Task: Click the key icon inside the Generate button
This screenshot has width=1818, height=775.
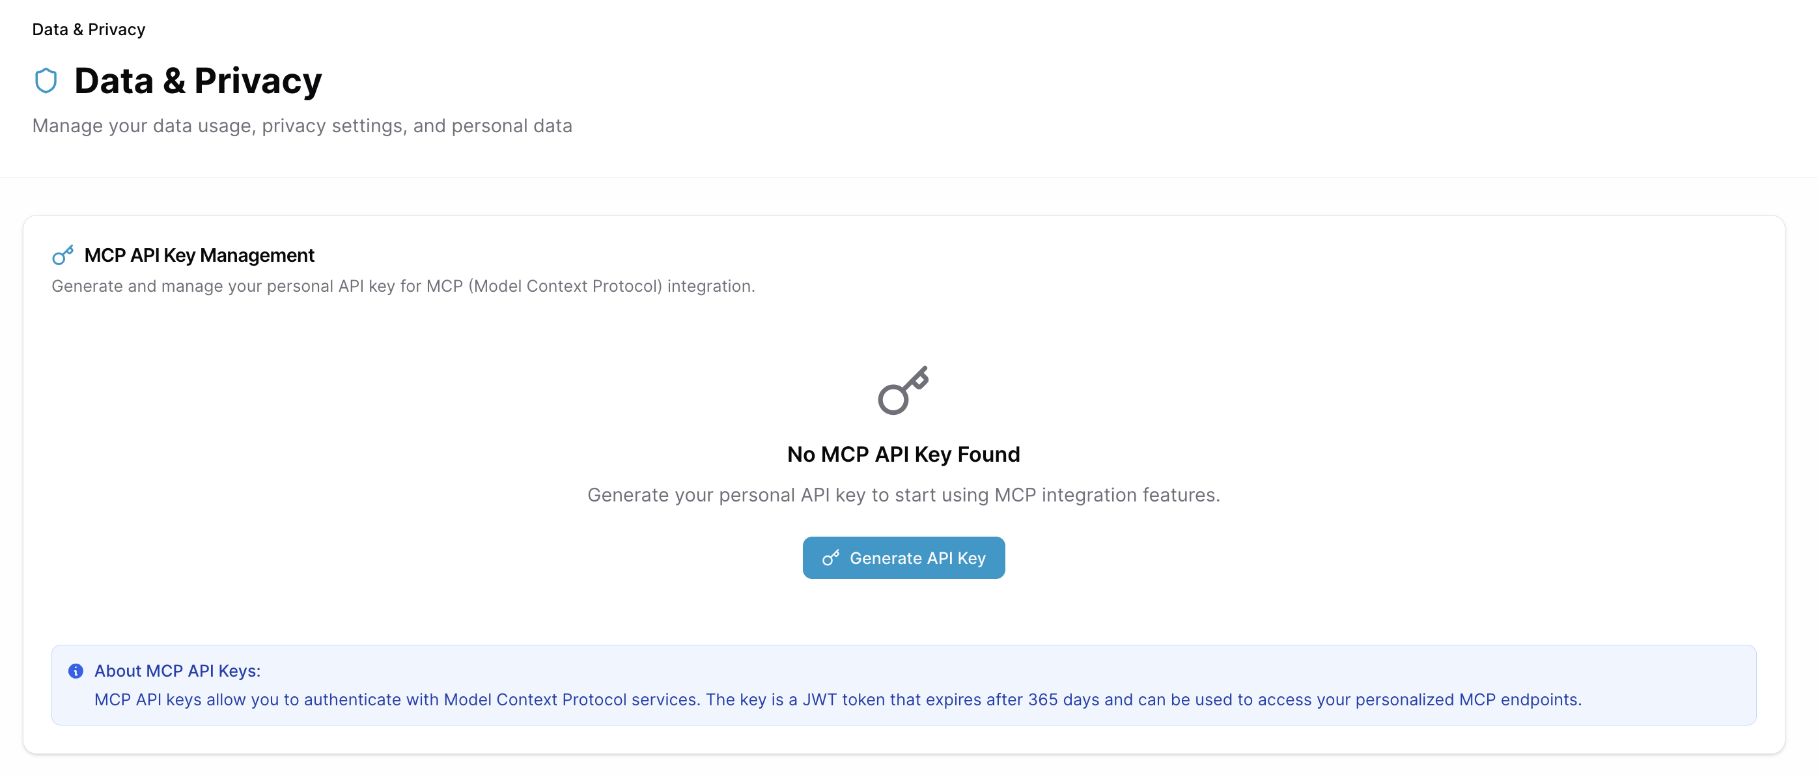Action: tap(831, 557)
